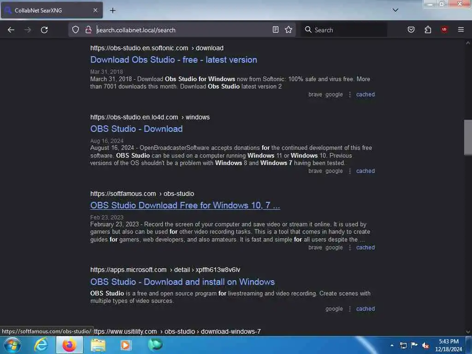Toggle reader view icon in address bar

point(276,29)
